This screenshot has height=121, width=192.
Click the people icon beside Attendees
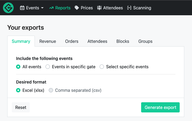click(99, 8)
